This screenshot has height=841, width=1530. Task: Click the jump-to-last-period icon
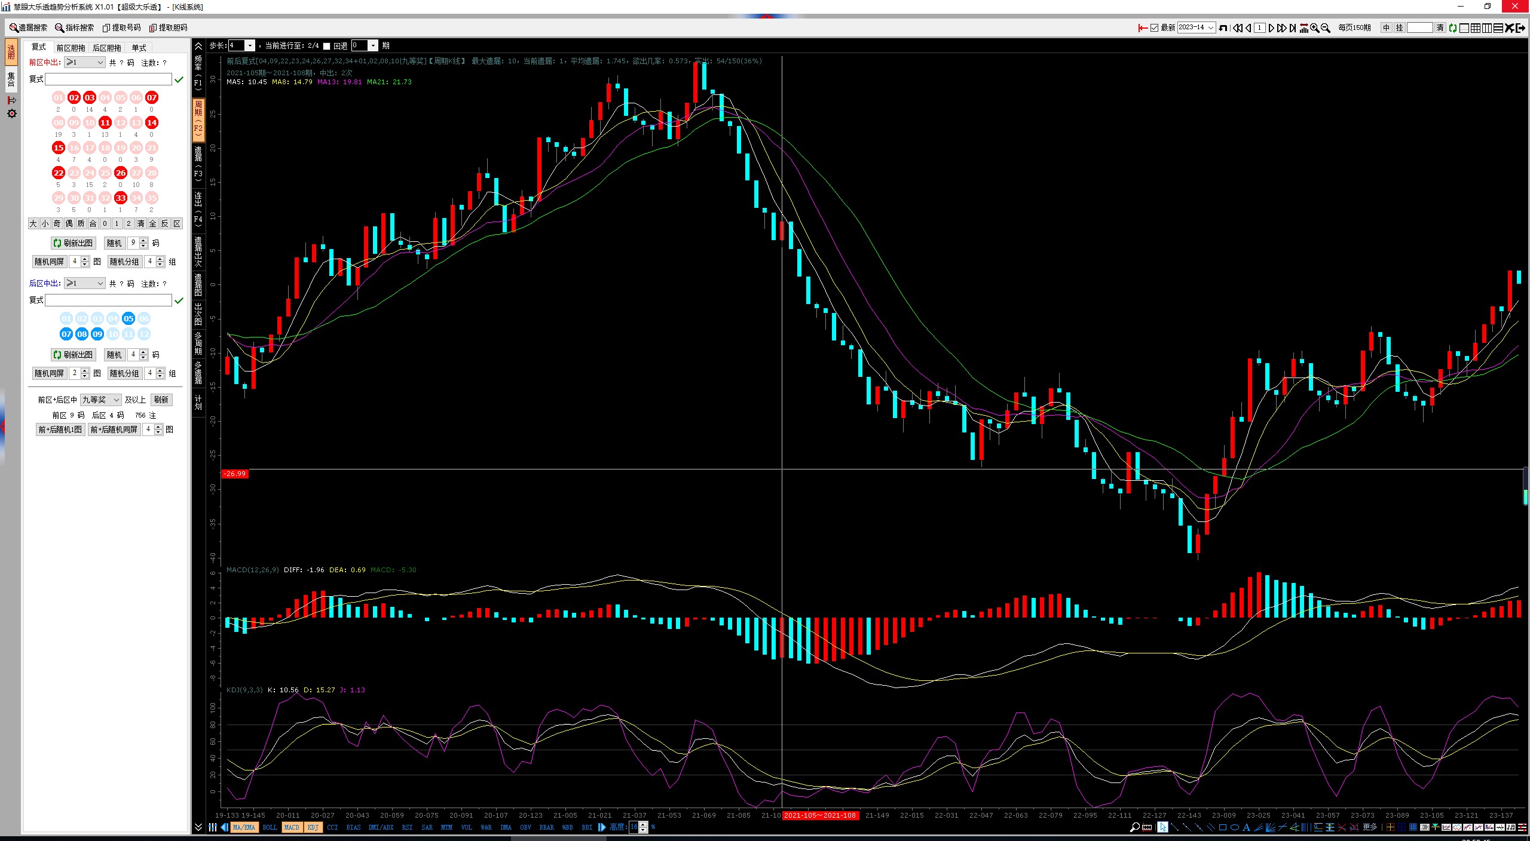click(1293, 28)
